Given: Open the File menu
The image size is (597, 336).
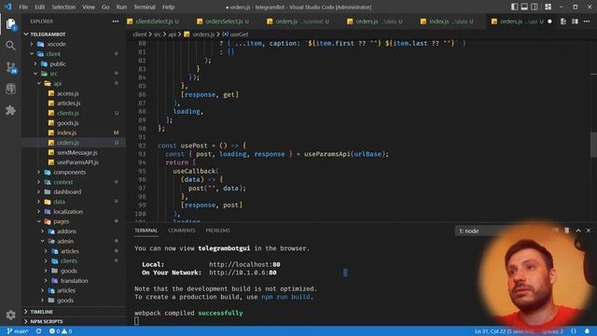Looking at the screenshot, I should pos(23,7).
